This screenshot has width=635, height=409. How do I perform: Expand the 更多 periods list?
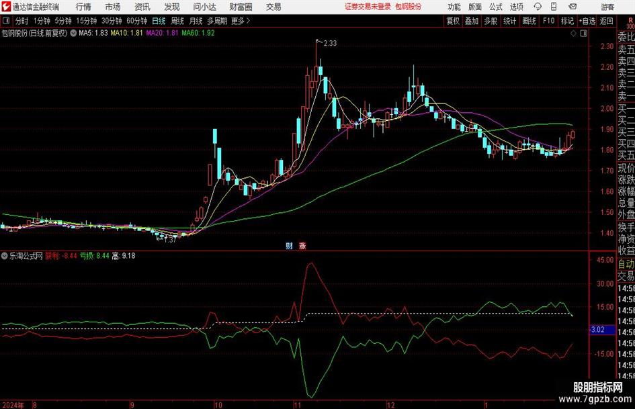tap(241, 21)
